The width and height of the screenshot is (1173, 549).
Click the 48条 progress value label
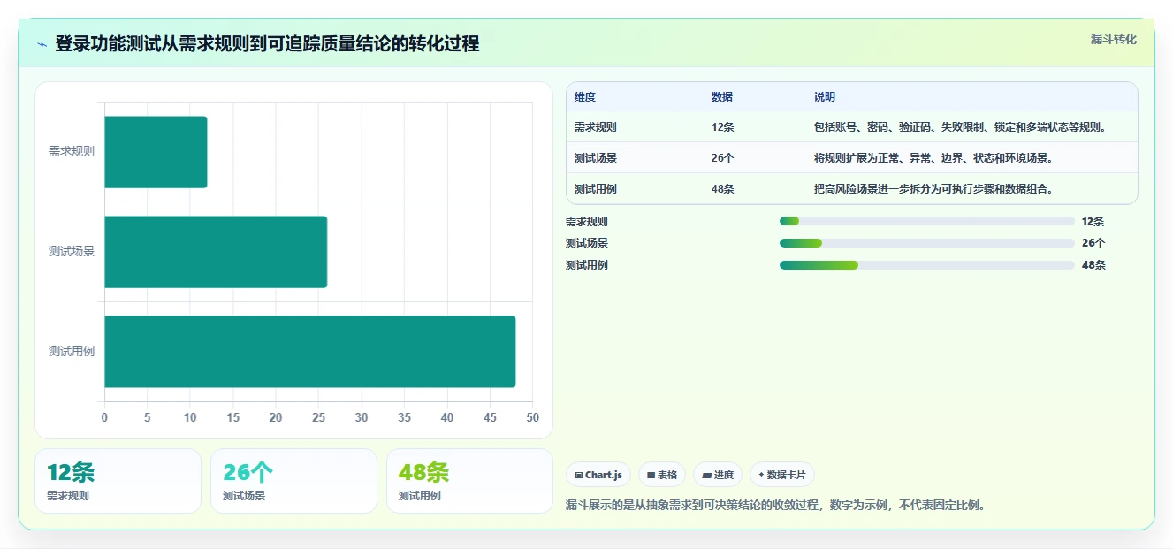point(1093,265)
